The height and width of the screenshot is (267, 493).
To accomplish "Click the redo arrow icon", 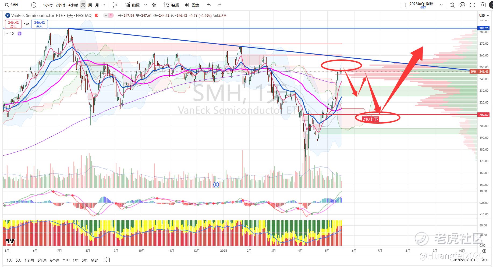I will tap(219, 5).
